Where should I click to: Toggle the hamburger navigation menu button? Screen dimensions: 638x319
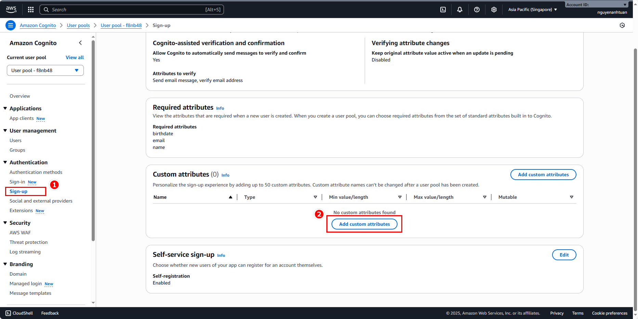tap(11, 25)
